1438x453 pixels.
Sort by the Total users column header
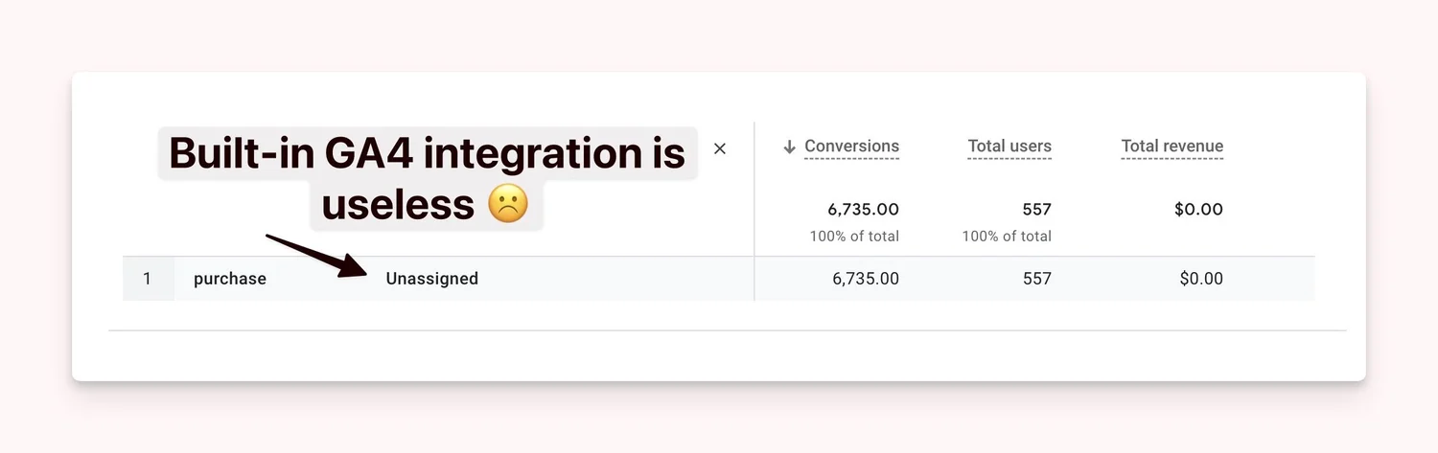click(1009, 147)
